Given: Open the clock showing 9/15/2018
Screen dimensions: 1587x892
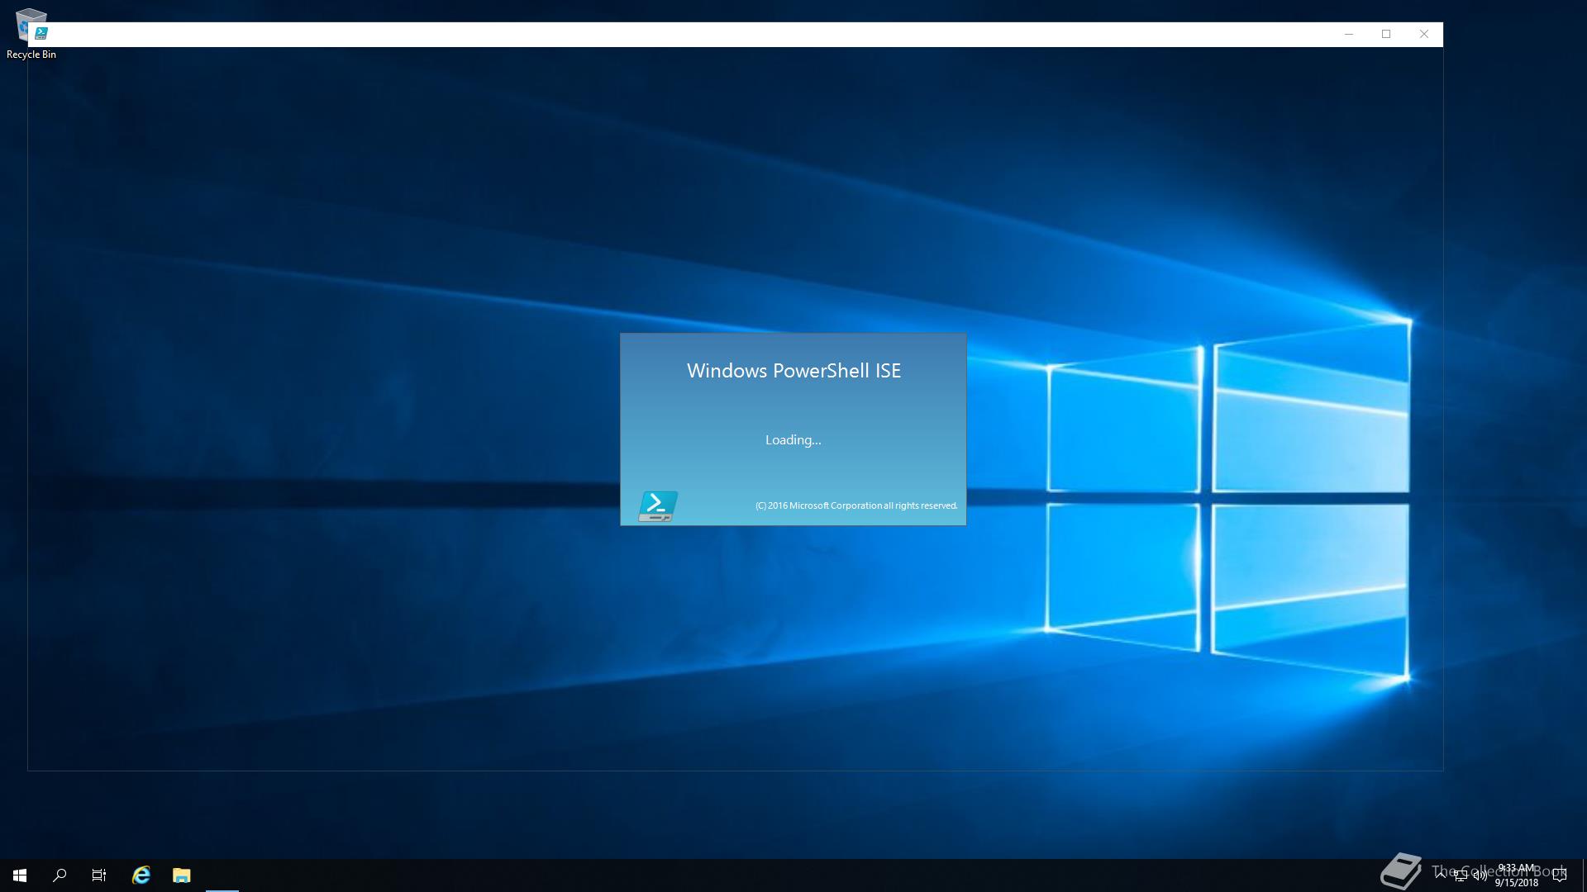Looking at the screenshot, I should (x=1516, y=875).
